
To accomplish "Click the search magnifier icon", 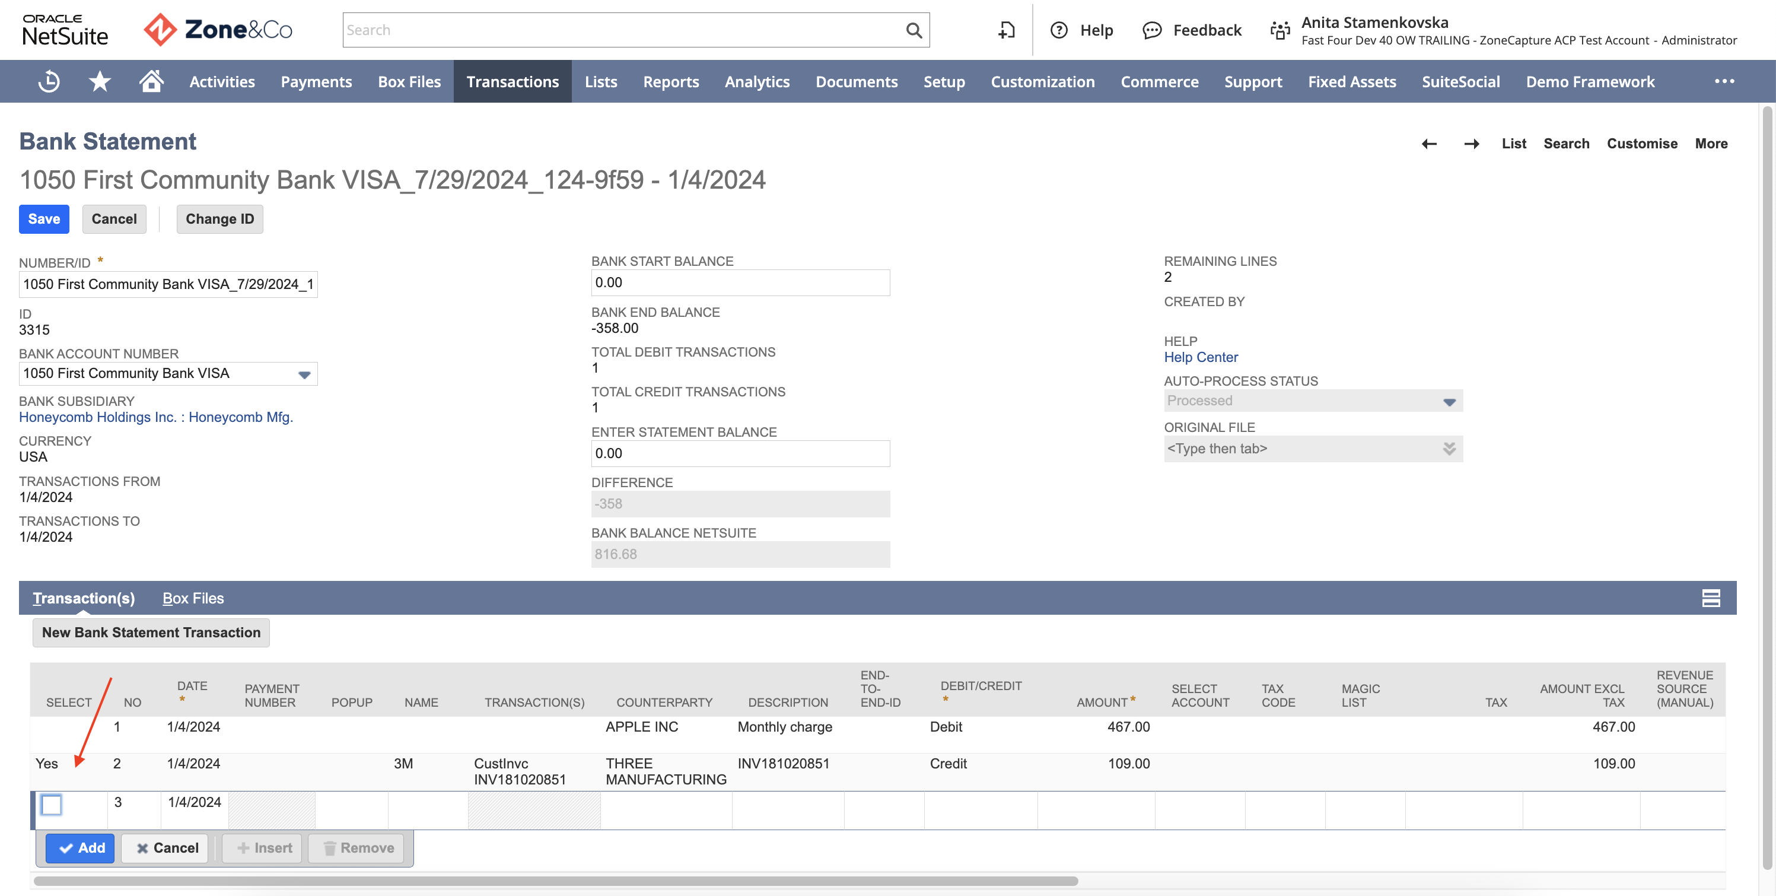I will 914,30.
